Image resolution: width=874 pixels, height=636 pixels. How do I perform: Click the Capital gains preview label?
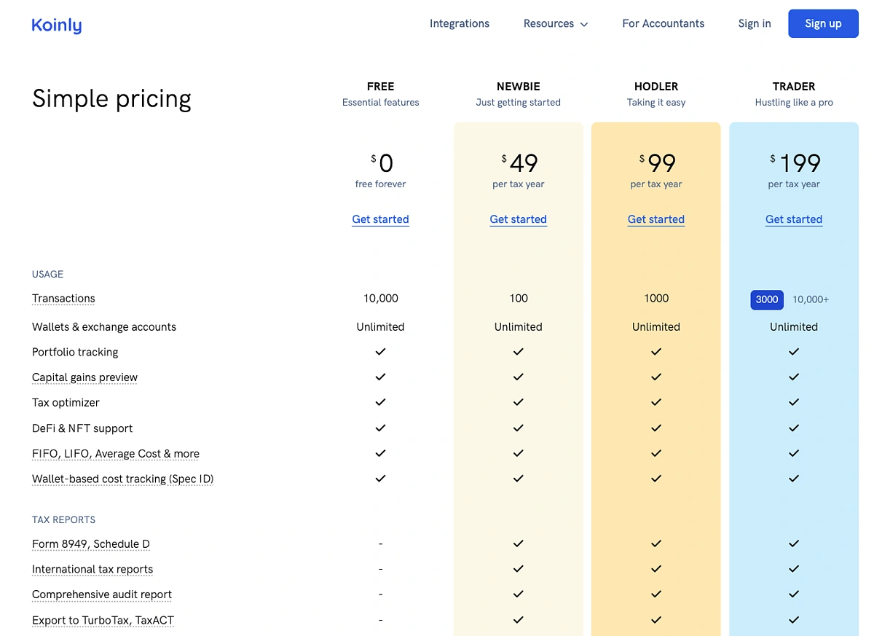coord(84,377)
